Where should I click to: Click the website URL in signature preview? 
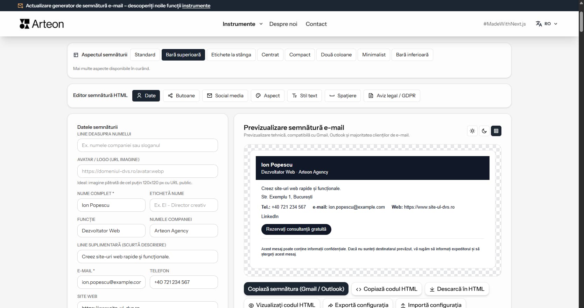429,207
